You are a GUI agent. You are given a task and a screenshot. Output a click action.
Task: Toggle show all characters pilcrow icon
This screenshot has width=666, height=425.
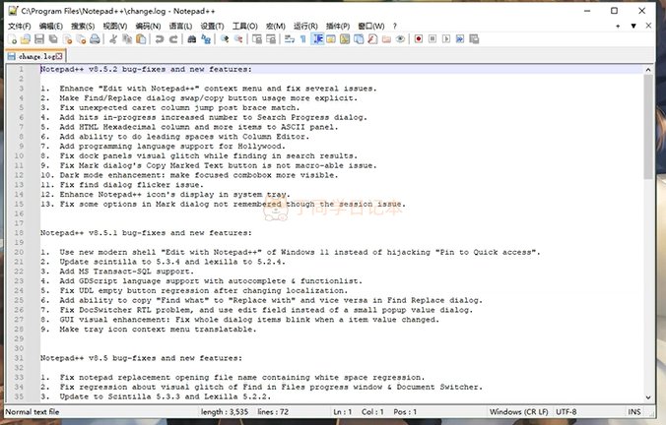point(302,39)
